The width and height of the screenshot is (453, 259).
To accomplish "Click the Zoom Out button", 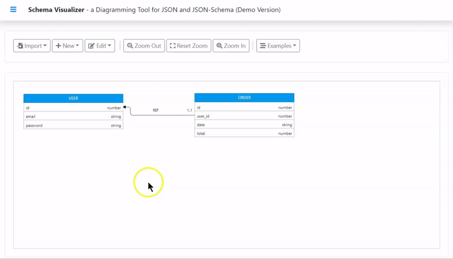I will click(x=144, y=46).
